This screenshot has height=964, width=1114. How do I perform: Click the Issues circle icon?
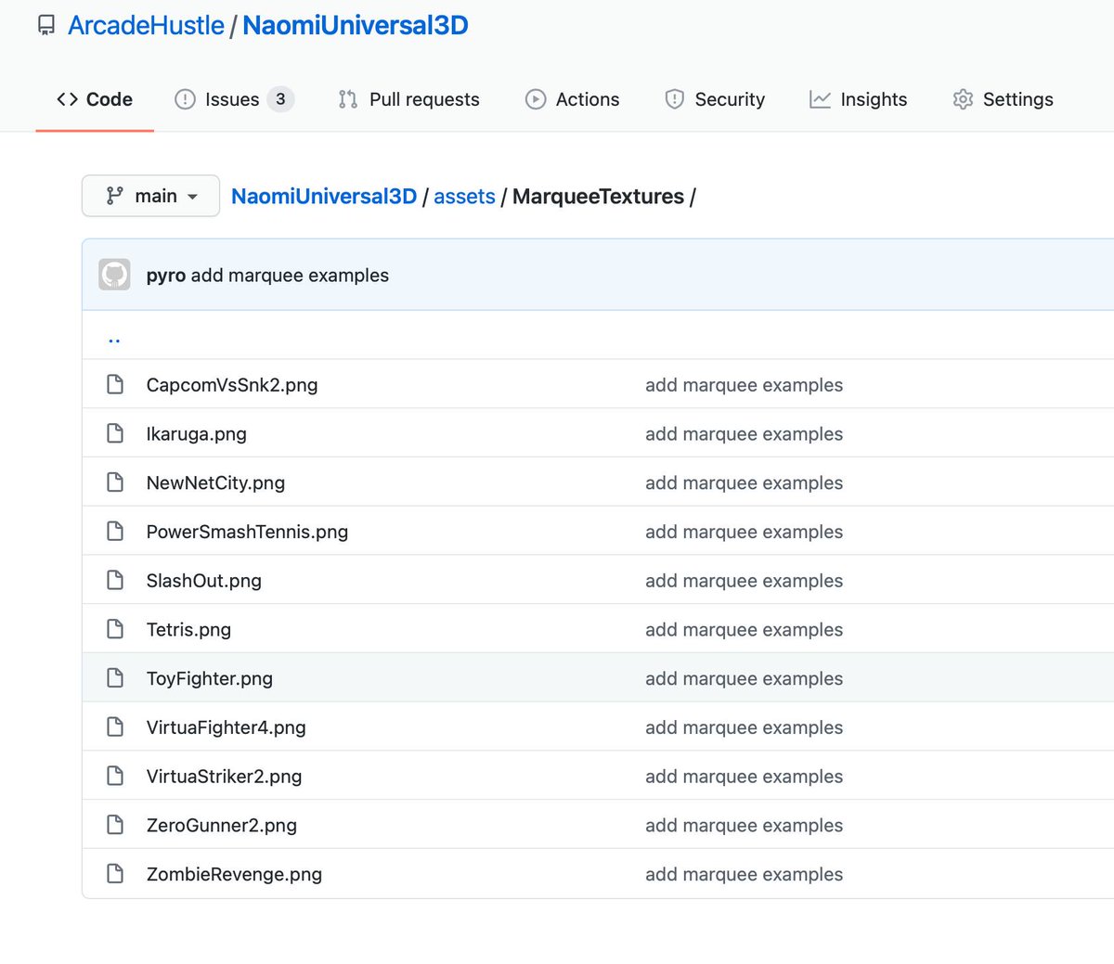click(x=186, y=99)
